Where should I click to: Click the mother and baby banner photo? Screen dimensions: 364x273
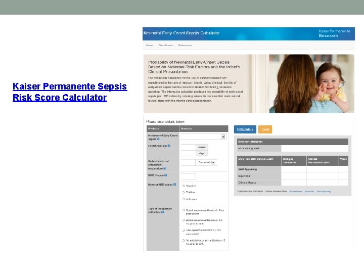pos(311,84)
